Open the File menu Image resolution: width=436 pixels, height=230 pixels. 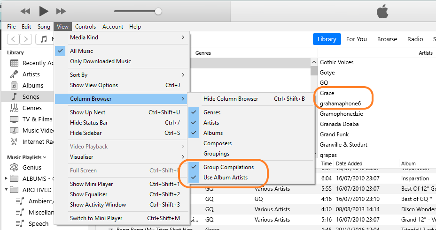point(11,27)
